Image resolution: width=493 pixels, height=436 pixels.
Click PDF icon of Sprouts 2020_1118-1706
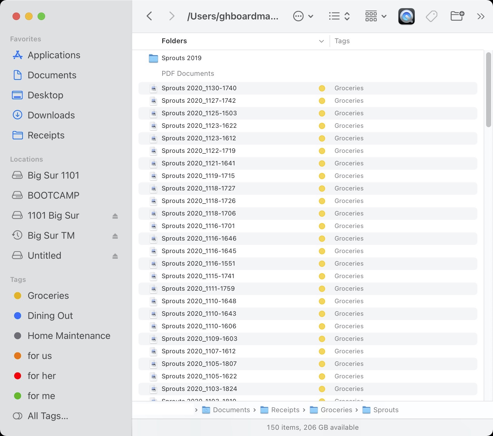[153, 214]
